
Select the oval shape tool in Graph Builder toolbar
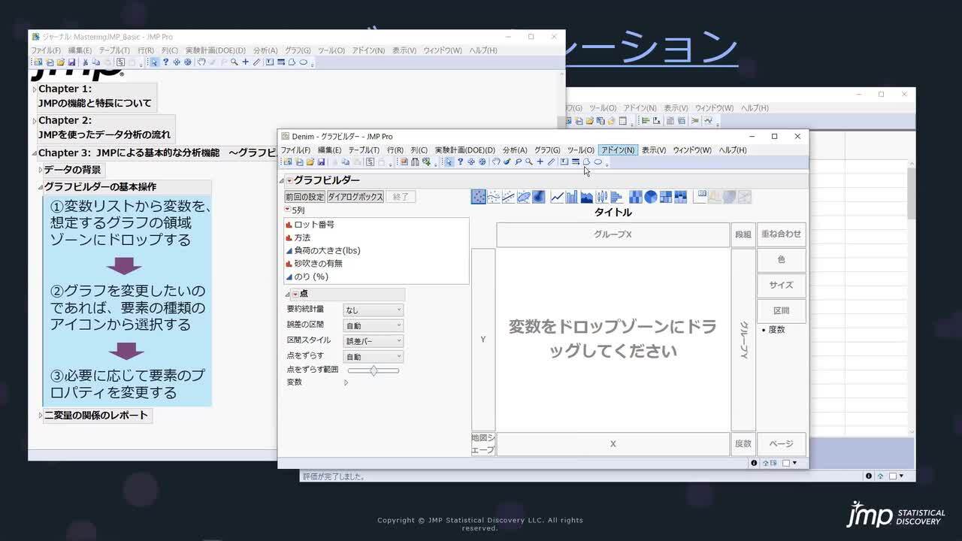tap(598, 162)
